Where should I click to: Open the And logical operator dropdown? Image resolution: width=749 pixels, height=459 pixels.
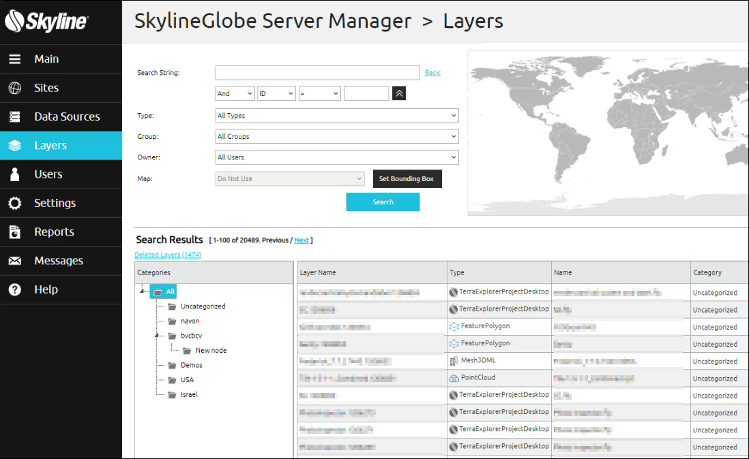coord(235,93)
